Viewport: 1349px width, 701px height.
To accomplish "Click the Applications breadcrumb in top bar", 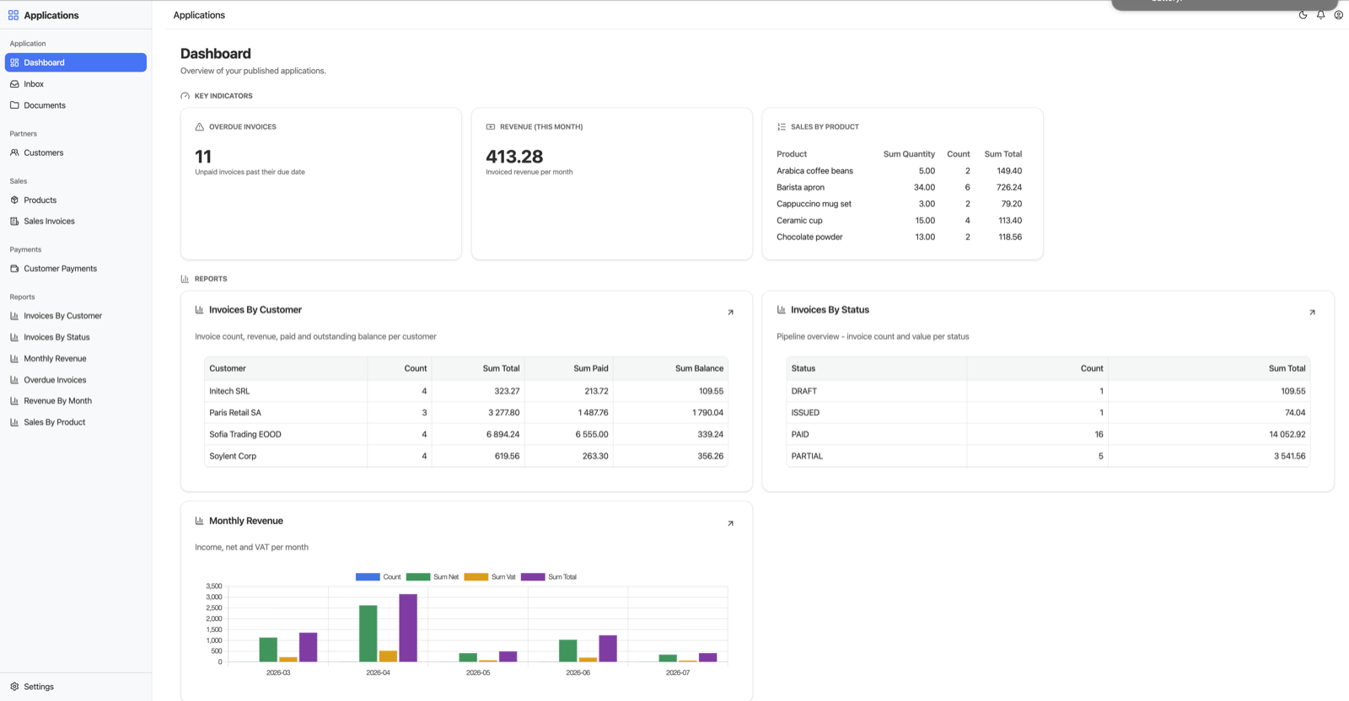I will point(199,15).
